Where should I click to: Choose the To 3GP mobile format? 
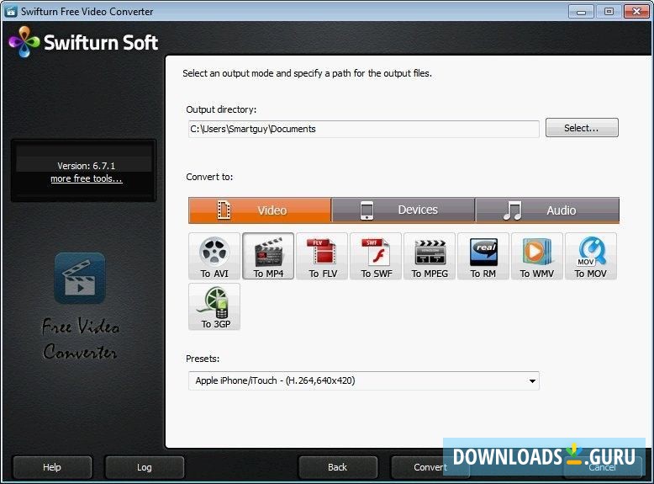(214, 307)
